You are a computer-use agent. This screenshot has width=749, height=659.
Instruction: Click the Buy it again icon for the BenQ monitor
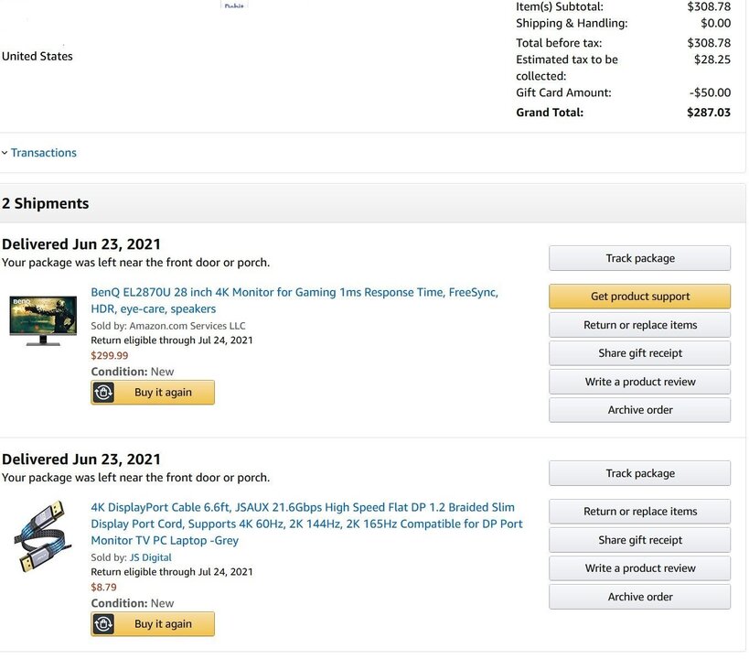pos(103,392)
